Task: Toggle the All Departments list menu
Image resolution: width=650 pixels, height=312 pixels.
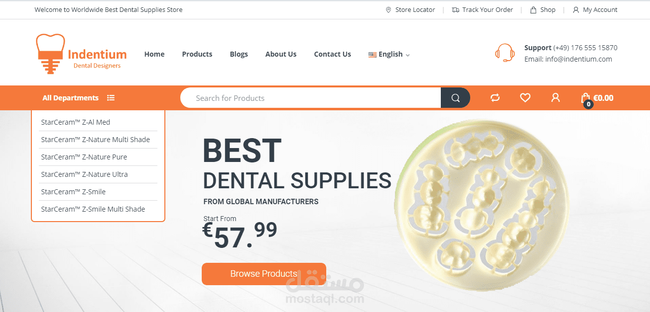Action: pos(79,98)
